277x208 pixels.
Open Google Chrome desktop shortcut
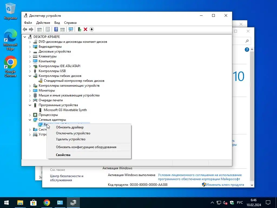click(x=11, y=66)
